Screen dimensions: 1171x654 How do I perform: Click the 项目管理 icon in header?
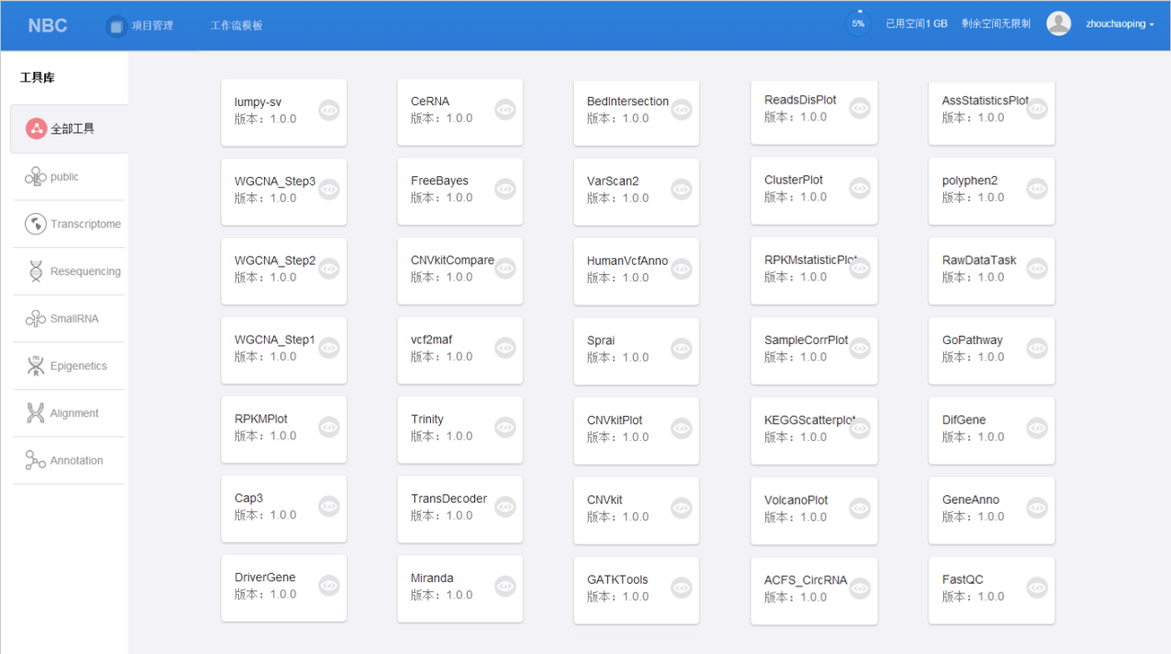coord(116,26)
